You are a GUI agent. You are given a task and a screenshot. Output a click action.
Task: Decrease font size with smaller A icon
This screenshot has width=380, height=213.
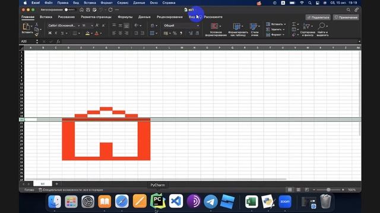tap(103, 25)
